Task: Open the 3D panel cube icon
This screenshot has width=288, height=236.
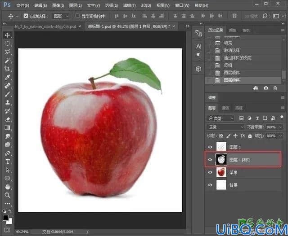Action: (198, 69)
